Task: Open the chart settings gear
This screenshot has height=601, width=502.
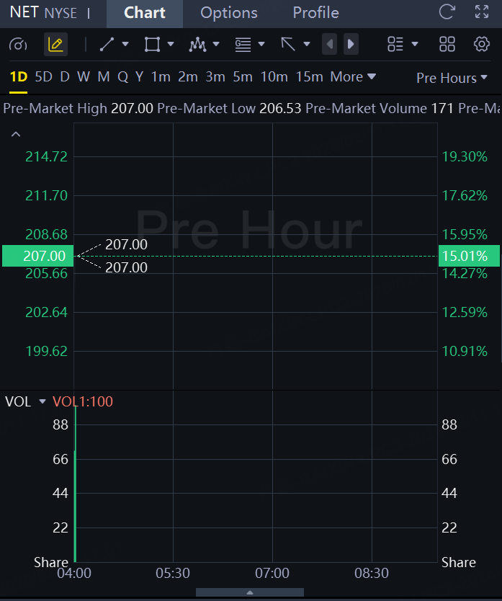Action: point(482,45)
